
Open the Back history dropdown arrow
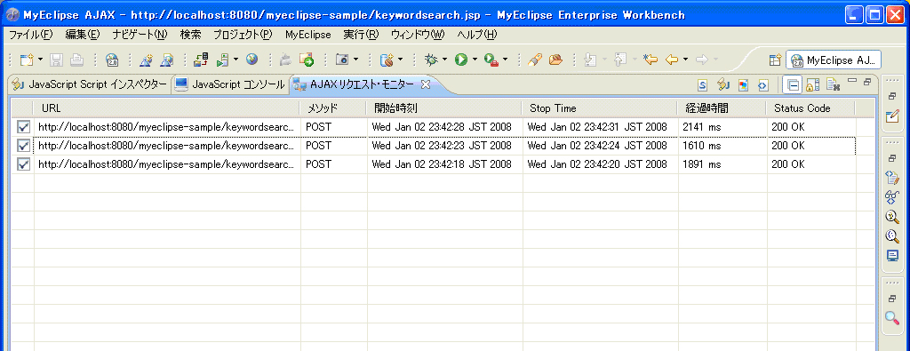pyautogui.click(x=685, y=60)
